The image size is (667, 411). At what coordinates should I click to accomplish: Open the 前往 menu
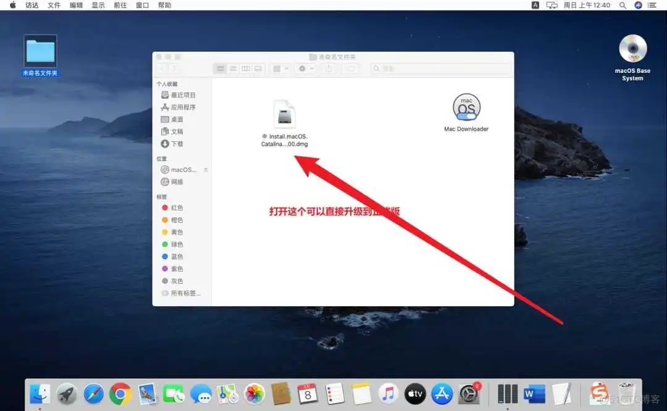click(x=119, y=5)
